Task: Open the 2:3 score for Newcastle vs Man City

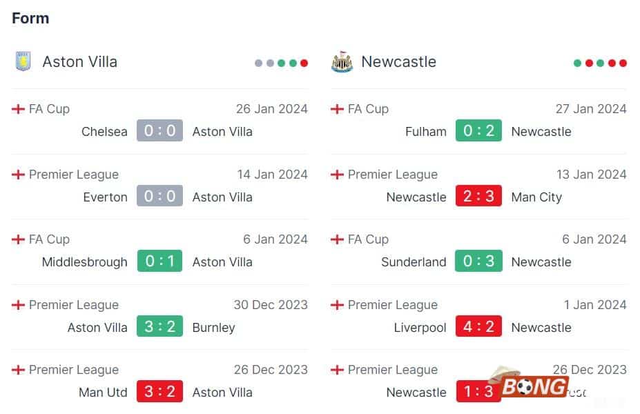Action: (479, 196)
